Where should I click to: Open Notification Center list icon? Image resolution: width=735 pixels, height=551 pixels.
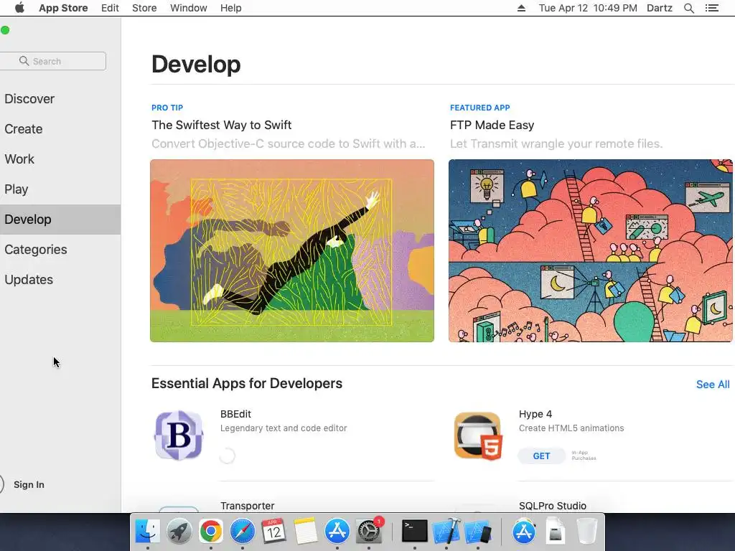click(x=711, y=8)
